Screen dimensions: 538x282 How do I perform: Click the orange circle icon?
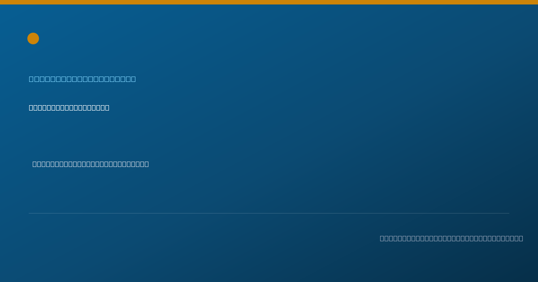33,38
